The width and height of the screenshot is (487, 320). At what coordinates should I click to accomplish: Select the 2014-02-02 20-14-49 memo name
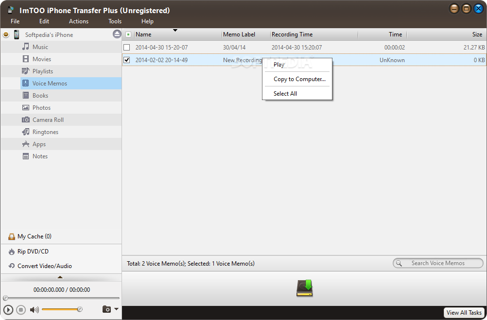[x=161, y=60]
